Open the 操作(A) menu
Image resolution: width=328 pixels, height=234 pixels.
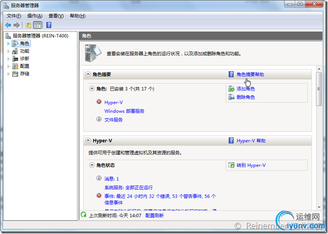pyautogui.click(x=35, y=16)
